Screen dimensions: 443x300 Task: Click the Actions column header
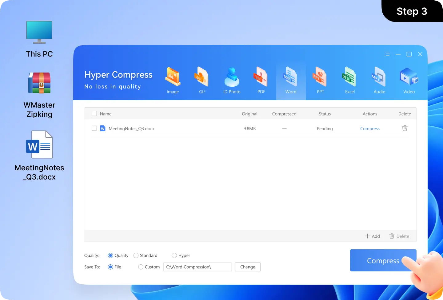click(370, 114)
